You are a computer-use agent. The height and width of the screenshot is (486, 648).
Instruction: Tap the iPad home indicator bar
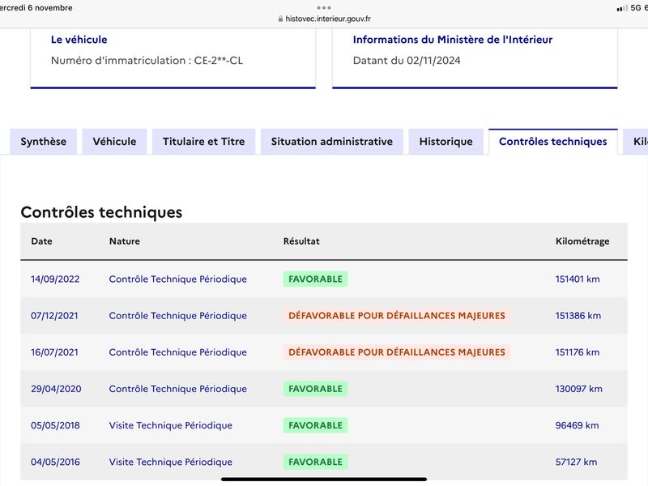(324, 479)
